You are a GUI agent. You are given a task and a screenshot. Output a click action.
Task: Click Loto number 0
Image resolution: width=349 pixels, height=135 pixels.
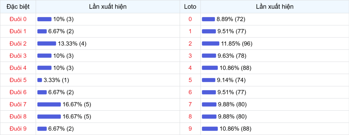(x=190, y=19)
